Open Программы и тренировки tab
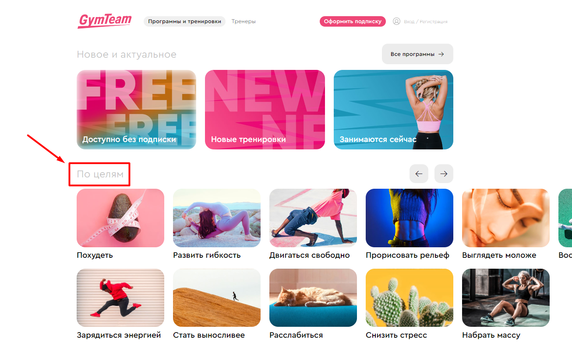Image resolution: width=572 pixels, height=353 pixels. click(x=184, y=21)
